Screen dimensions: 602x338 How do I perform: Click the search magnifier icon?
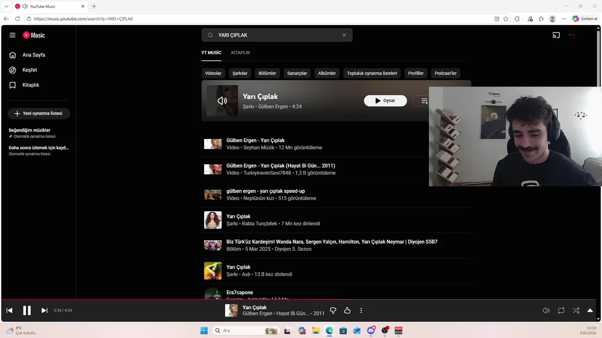tap(210, 35)
